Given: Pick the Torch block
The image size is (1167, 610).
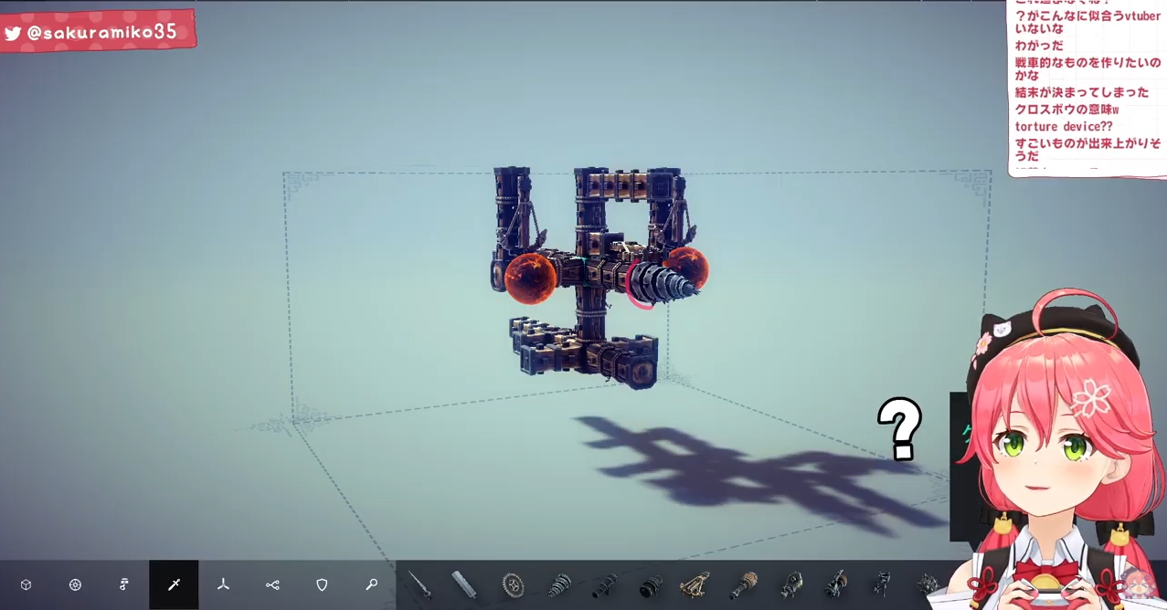Looking at the screenshot, I should 881,583.
